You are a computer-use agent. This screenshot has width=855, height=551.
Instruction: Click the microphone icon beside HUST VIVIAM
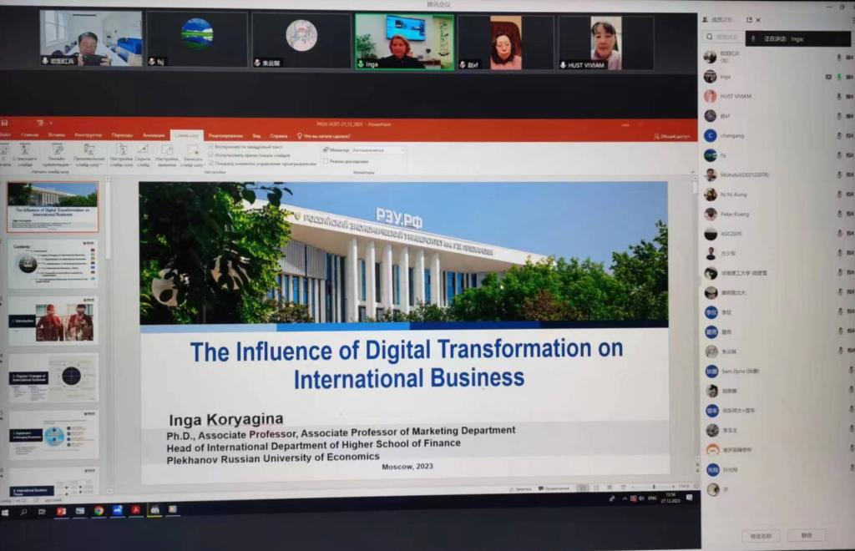[839, 96]
